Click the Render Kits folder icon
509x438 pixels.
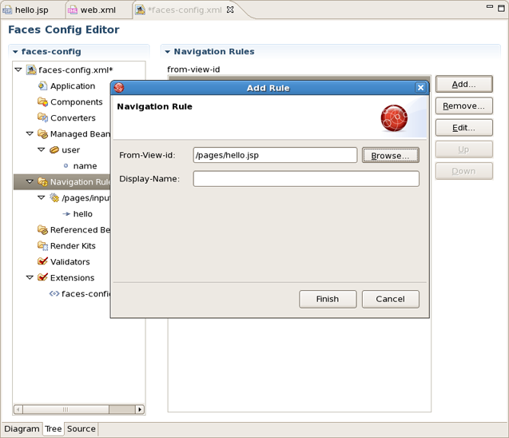42,245
